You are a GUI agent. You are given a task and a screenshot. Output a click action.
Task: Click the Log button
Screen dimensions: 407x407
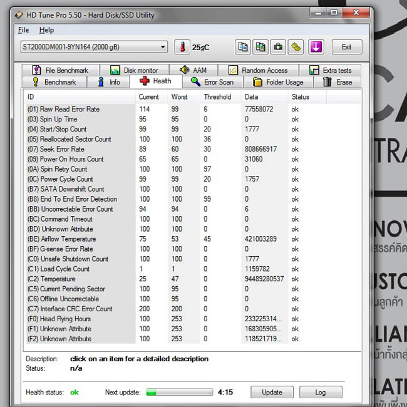[x=321, y=392]
